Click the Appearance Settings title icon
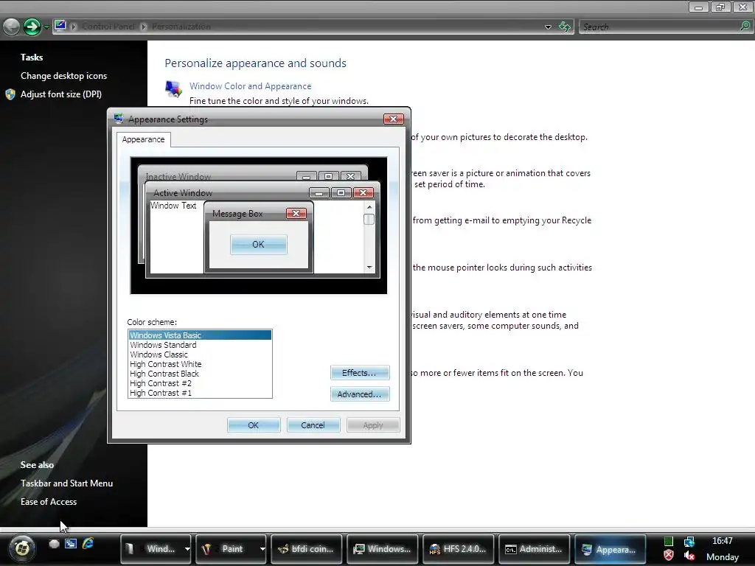This screenshot has height=566, width=755. [119, 119]
